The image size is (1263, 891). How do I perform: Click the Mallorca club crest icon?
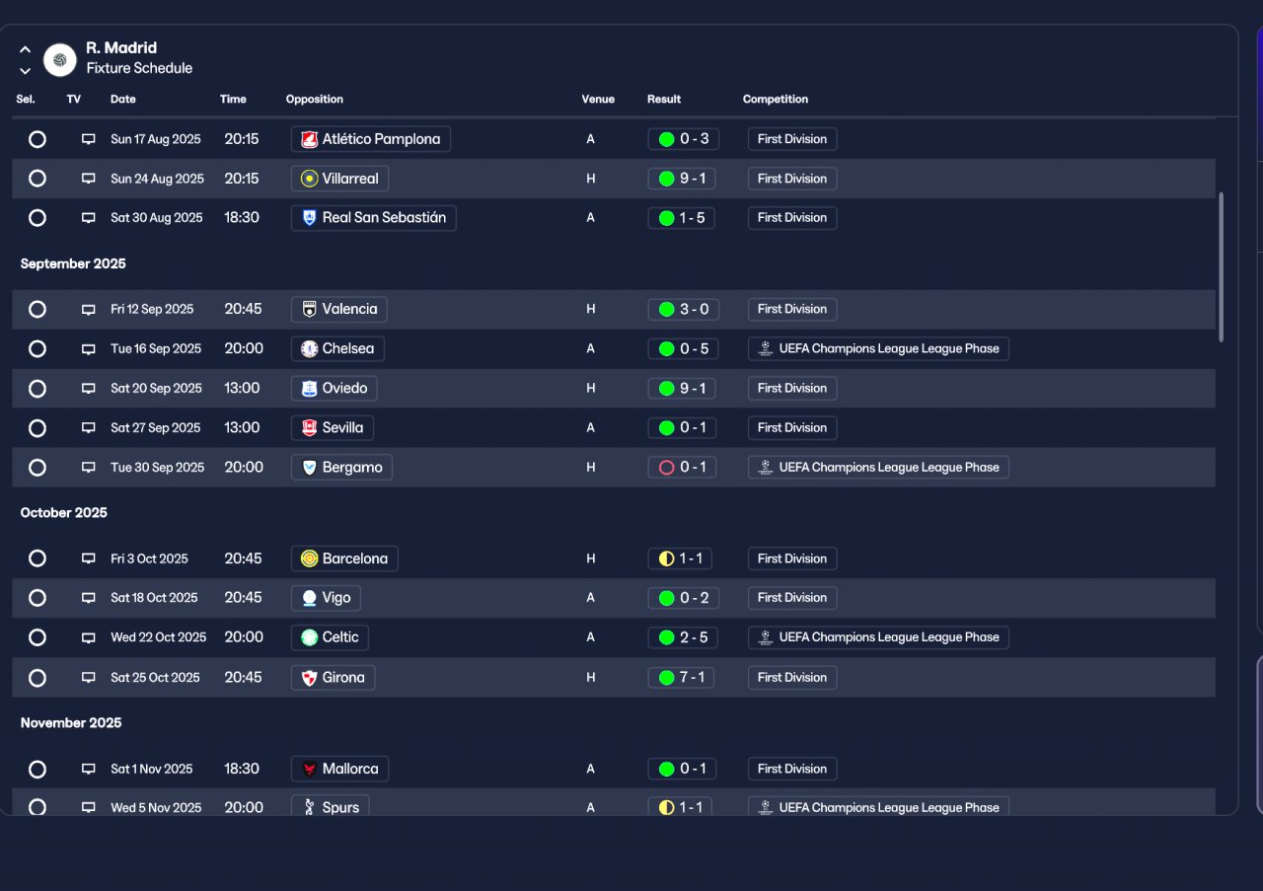point(309,769)
